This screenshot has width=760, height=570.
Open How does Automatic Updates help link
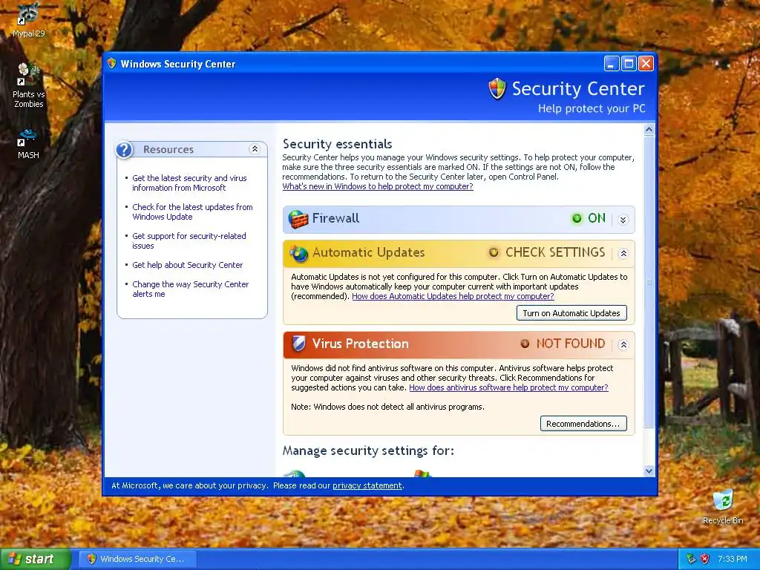click(453, 296)
